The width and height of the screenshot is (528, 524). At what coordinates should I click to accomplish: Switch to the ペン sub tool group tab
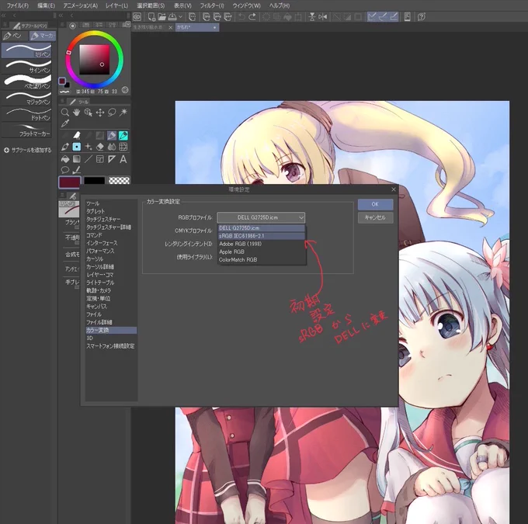pyautogui.click(x=15, y=36)
